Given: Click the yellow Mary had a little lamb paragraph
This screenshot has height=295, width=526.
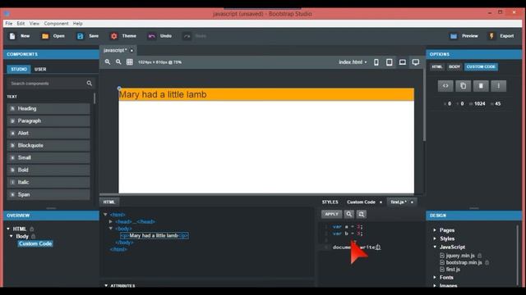Looking at the screenshot, I should pyautogui.click(x=266, y=95).
